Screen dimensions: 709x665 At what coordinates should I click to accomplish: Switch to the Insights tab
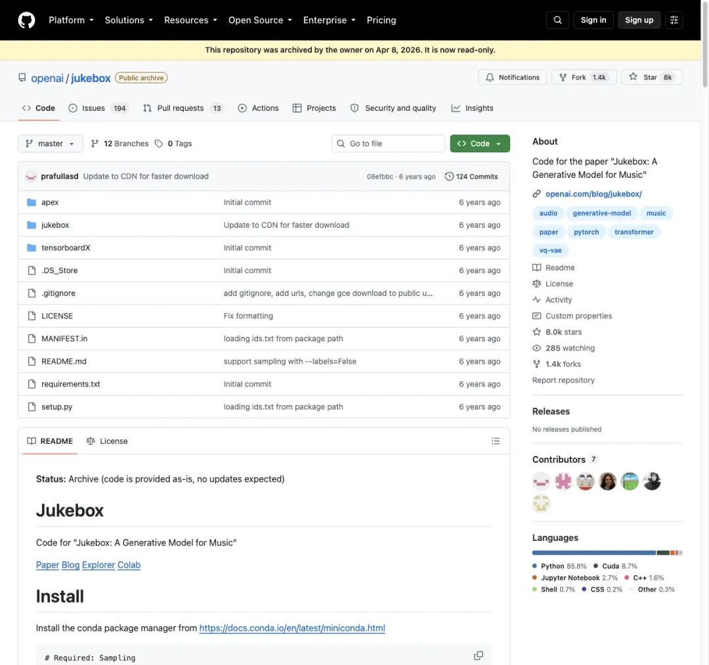pos(472,108)
